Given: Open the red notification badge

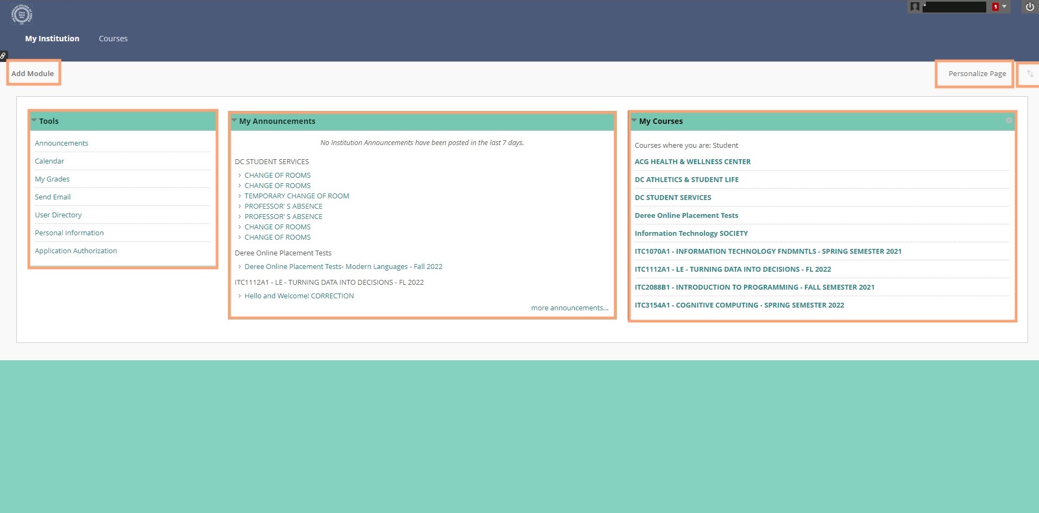Looking at the screenshot, I should click(995, 7).
